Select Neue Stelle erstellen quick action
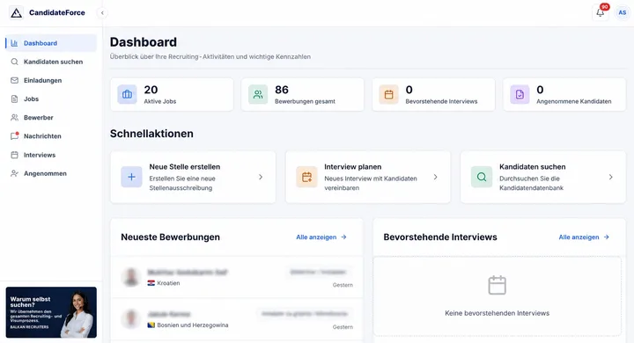The height and width of the screenshot is (343, 634). (193, 177)
